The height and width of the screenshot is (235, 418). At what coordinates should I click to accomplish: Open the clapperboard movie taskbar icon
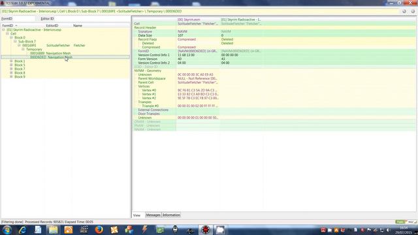pos(84,230)
